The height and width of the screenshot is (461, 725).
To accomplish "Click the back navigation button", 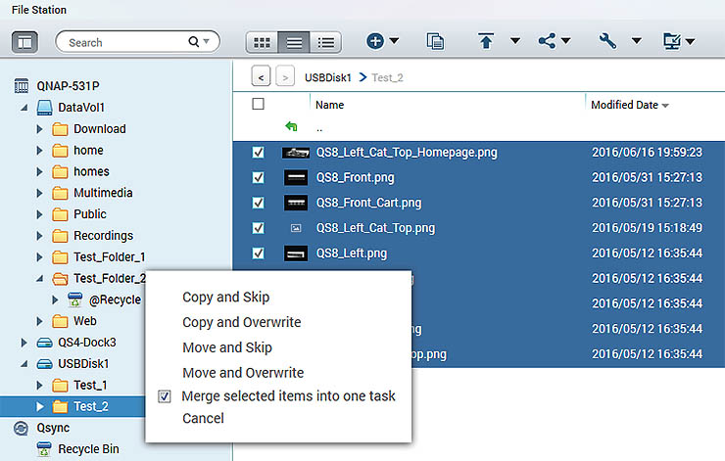I will point(262,75).
